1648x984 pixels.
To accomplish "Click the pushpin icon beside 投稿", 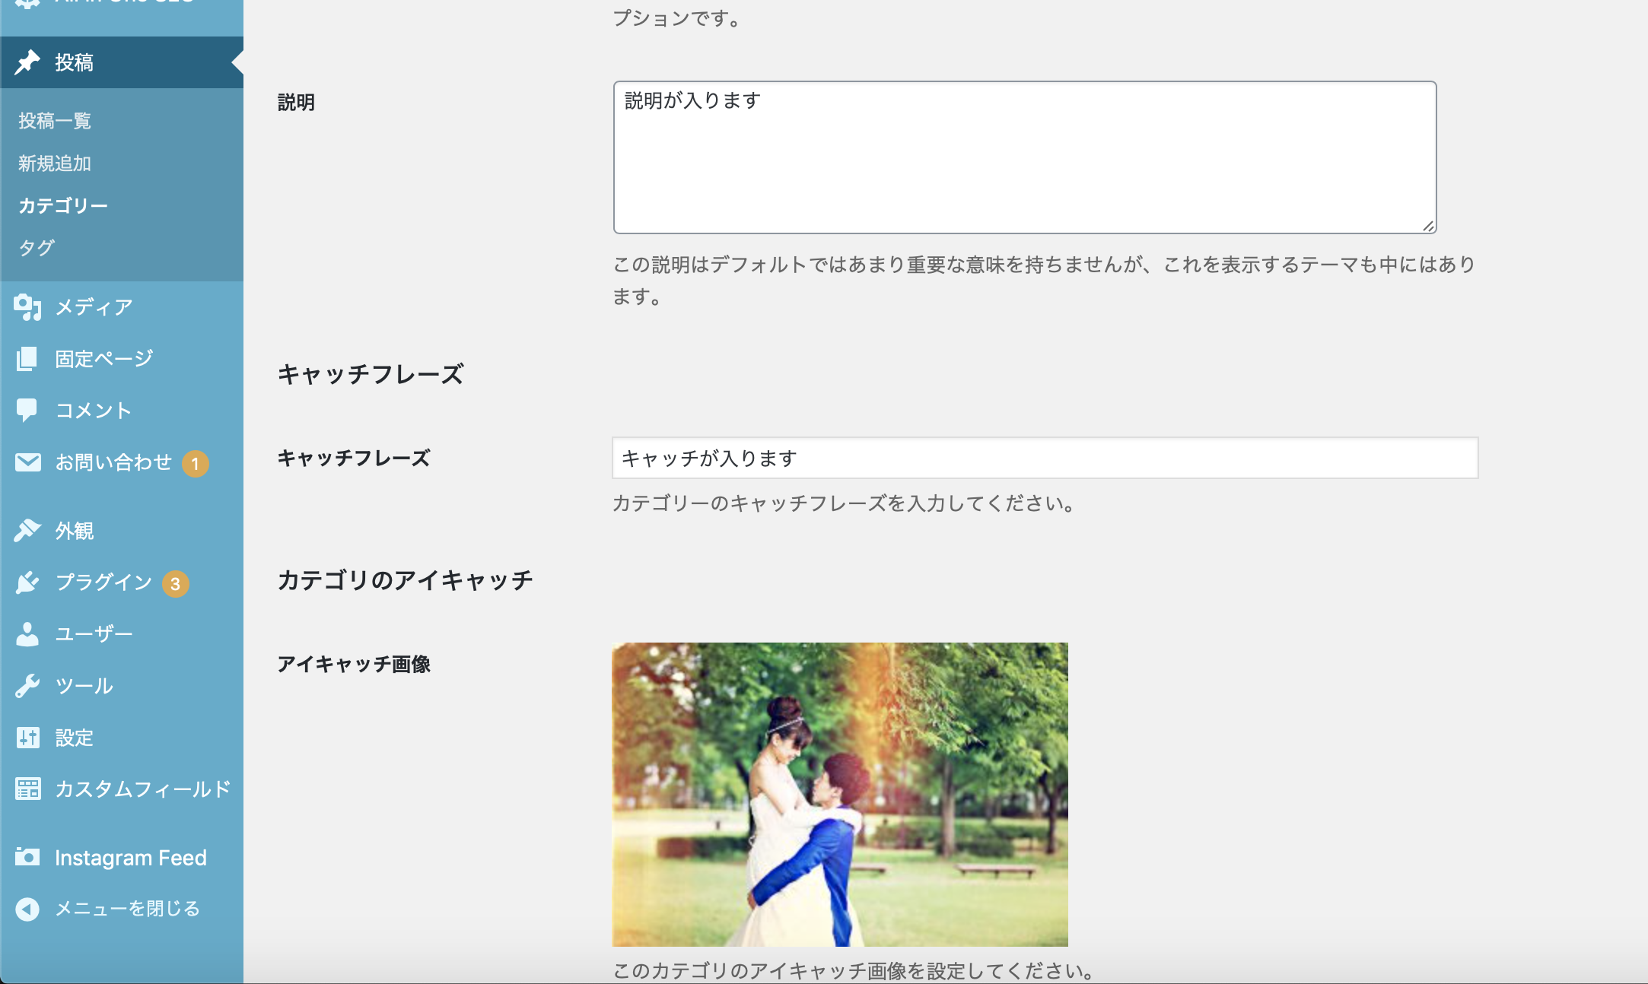I will click(27, 62).
